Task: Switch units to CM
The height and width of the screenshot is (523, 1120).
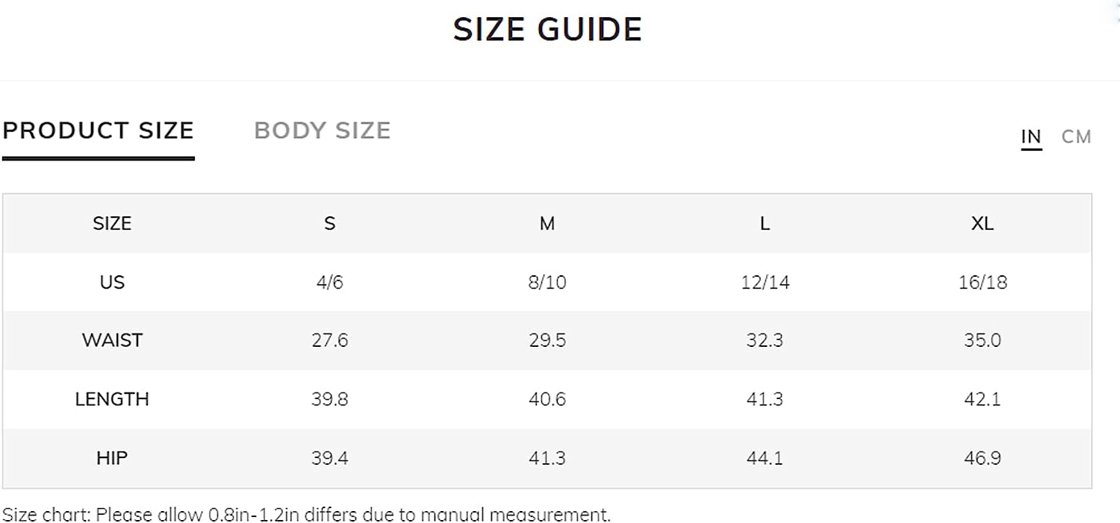Action: coord(1076,137)
